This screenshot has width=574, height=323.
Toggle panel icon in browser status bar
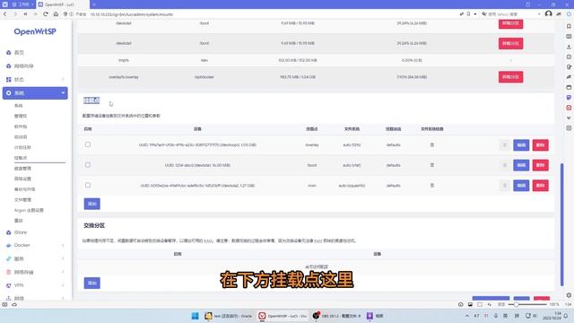tap(4, 304)
